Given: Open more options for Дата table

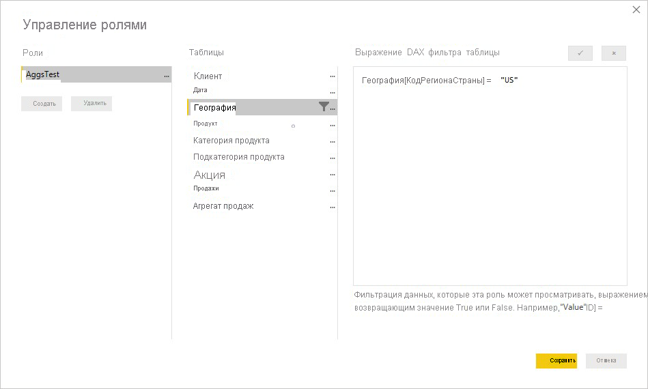Looking at the screenshot, I should tap(333, 93).
